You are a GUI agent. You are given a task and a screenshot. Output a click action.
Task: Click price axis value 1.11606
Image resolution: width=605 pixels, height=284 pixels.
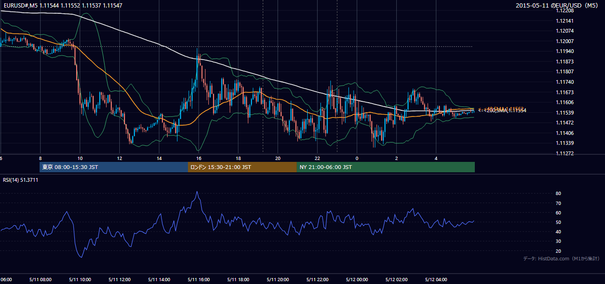click(565, 102)
